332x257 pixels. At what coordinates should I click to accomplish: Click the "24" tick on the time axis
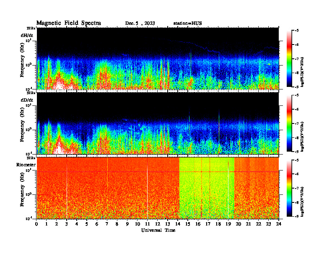click(279, 224)
